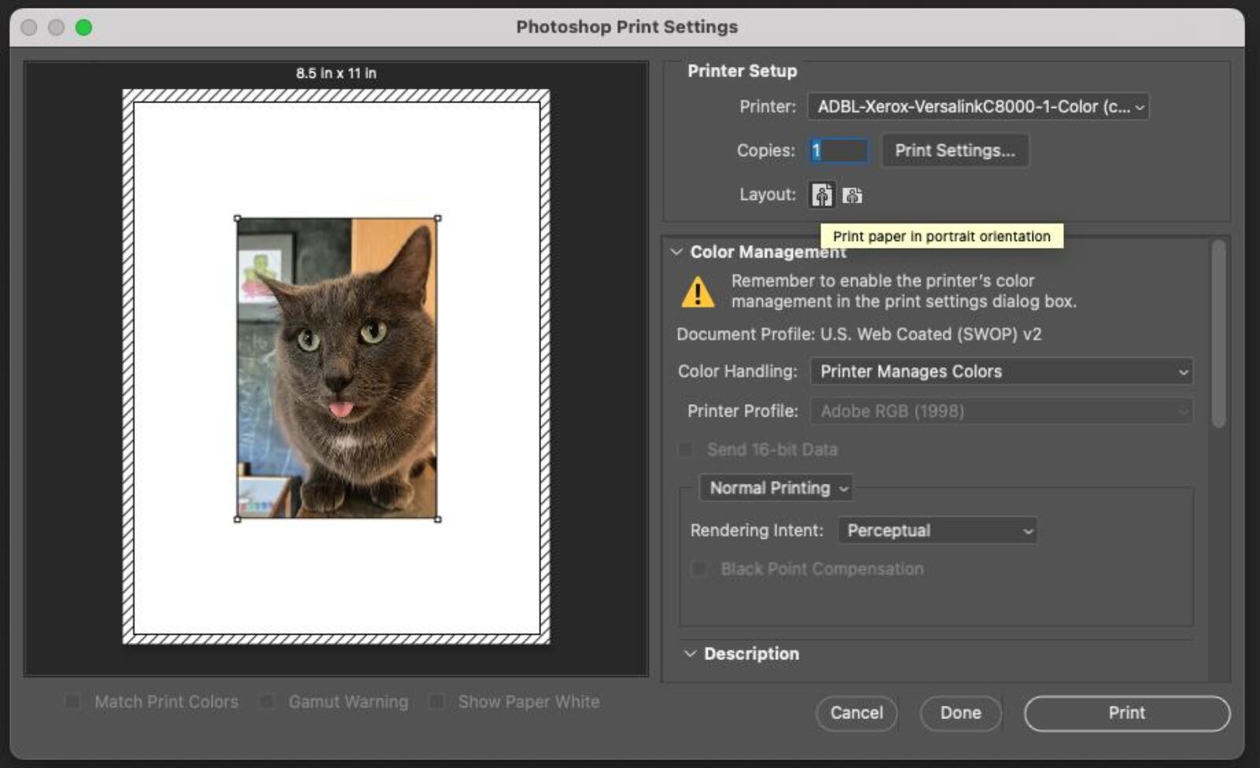Collapse the Color Management section

(x=676, y=252)
